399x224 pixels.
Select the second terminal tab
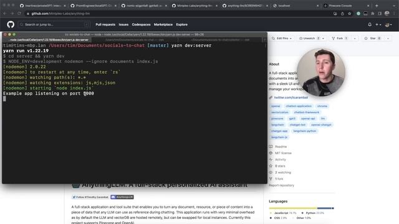[135, 40]
